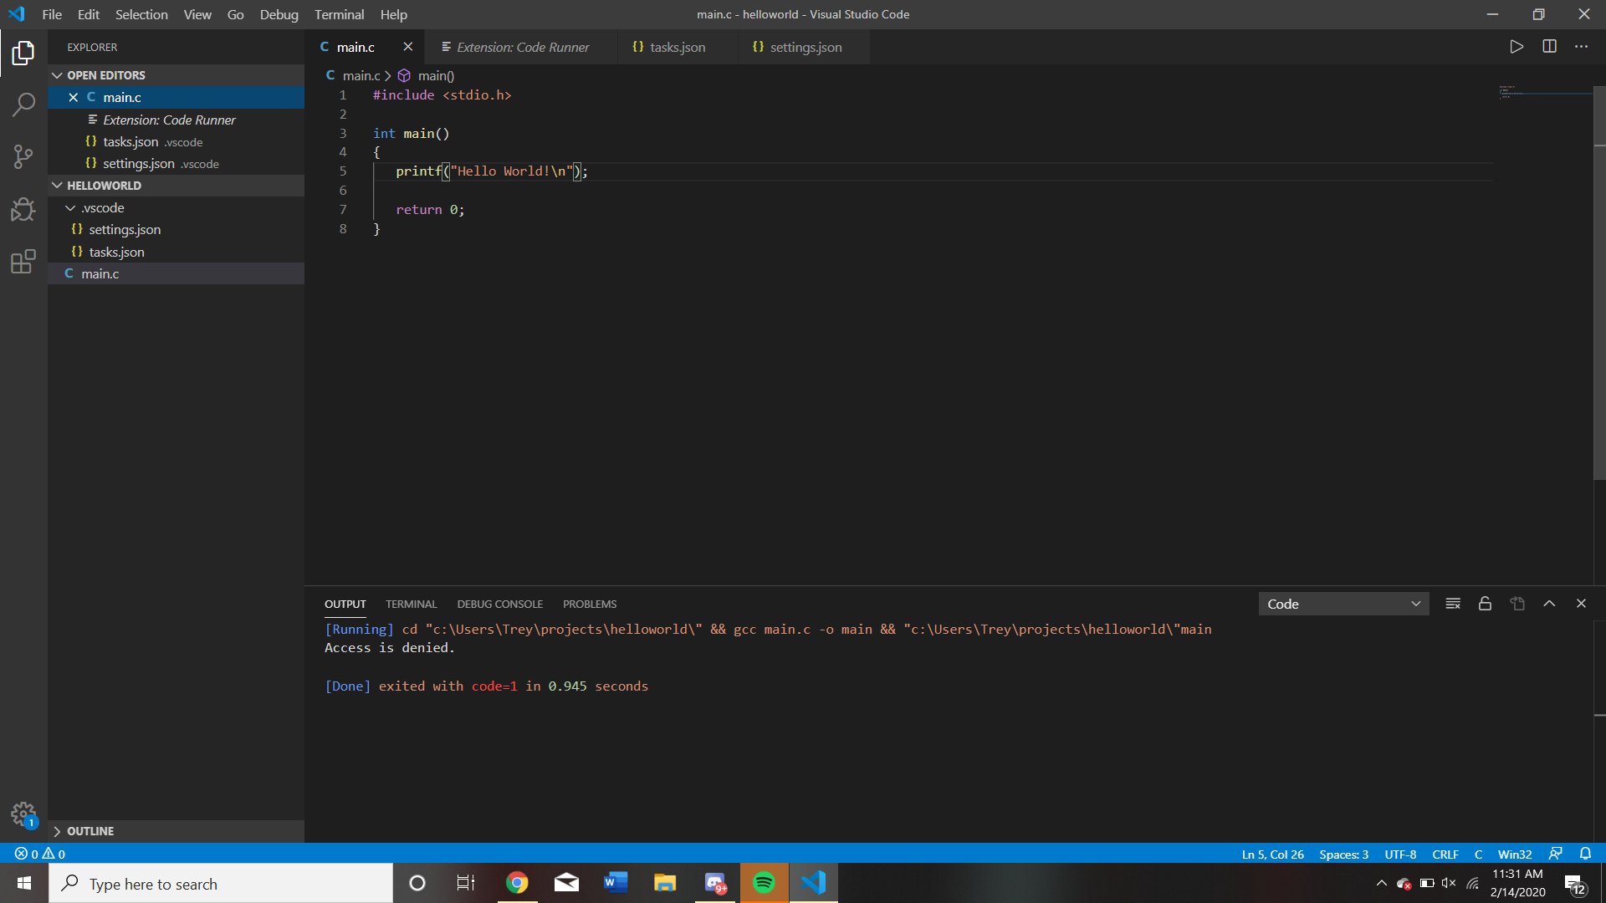The width and height of the screenshot is (1606, 903).
Task: Open the Terminal menu
Action: (339, 14)
